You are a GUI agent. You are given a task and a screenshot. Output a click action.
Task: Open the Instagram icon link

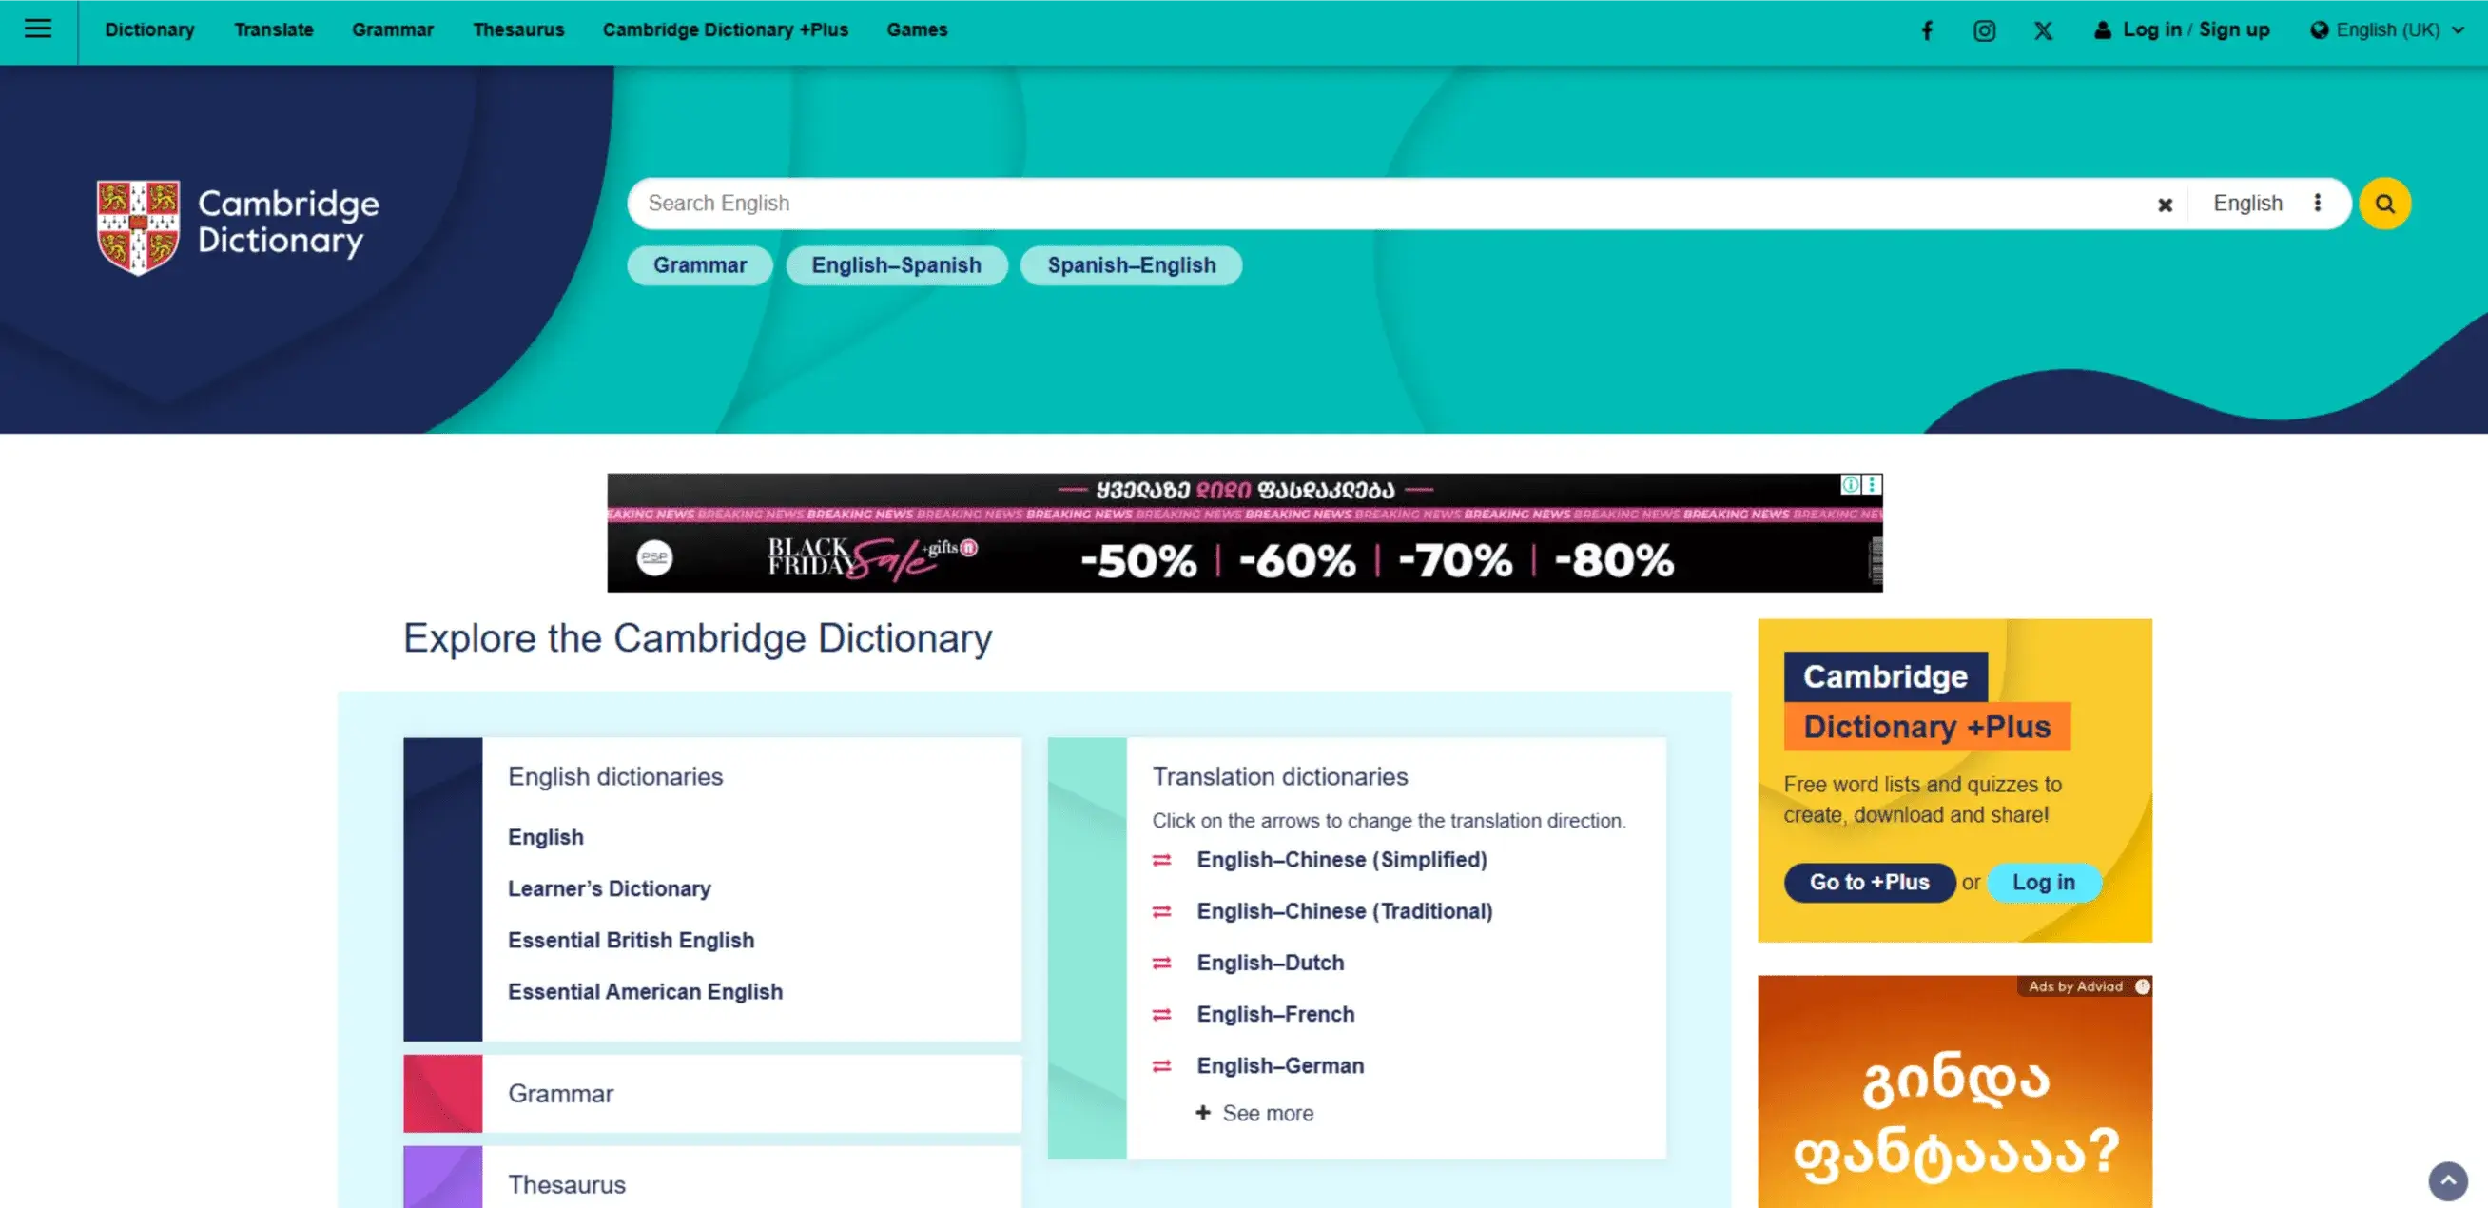(1984, 29)
